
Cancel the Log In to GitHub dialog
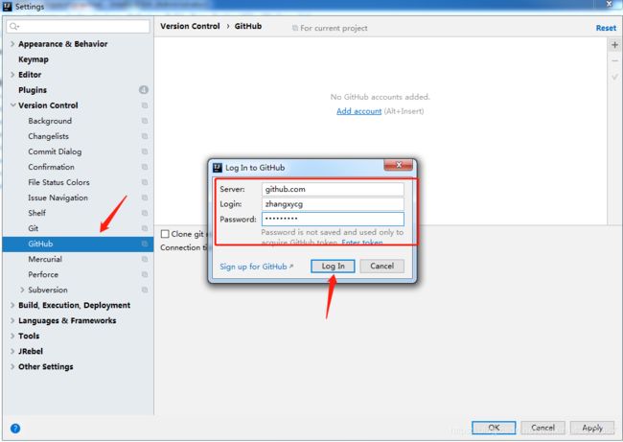381,266
